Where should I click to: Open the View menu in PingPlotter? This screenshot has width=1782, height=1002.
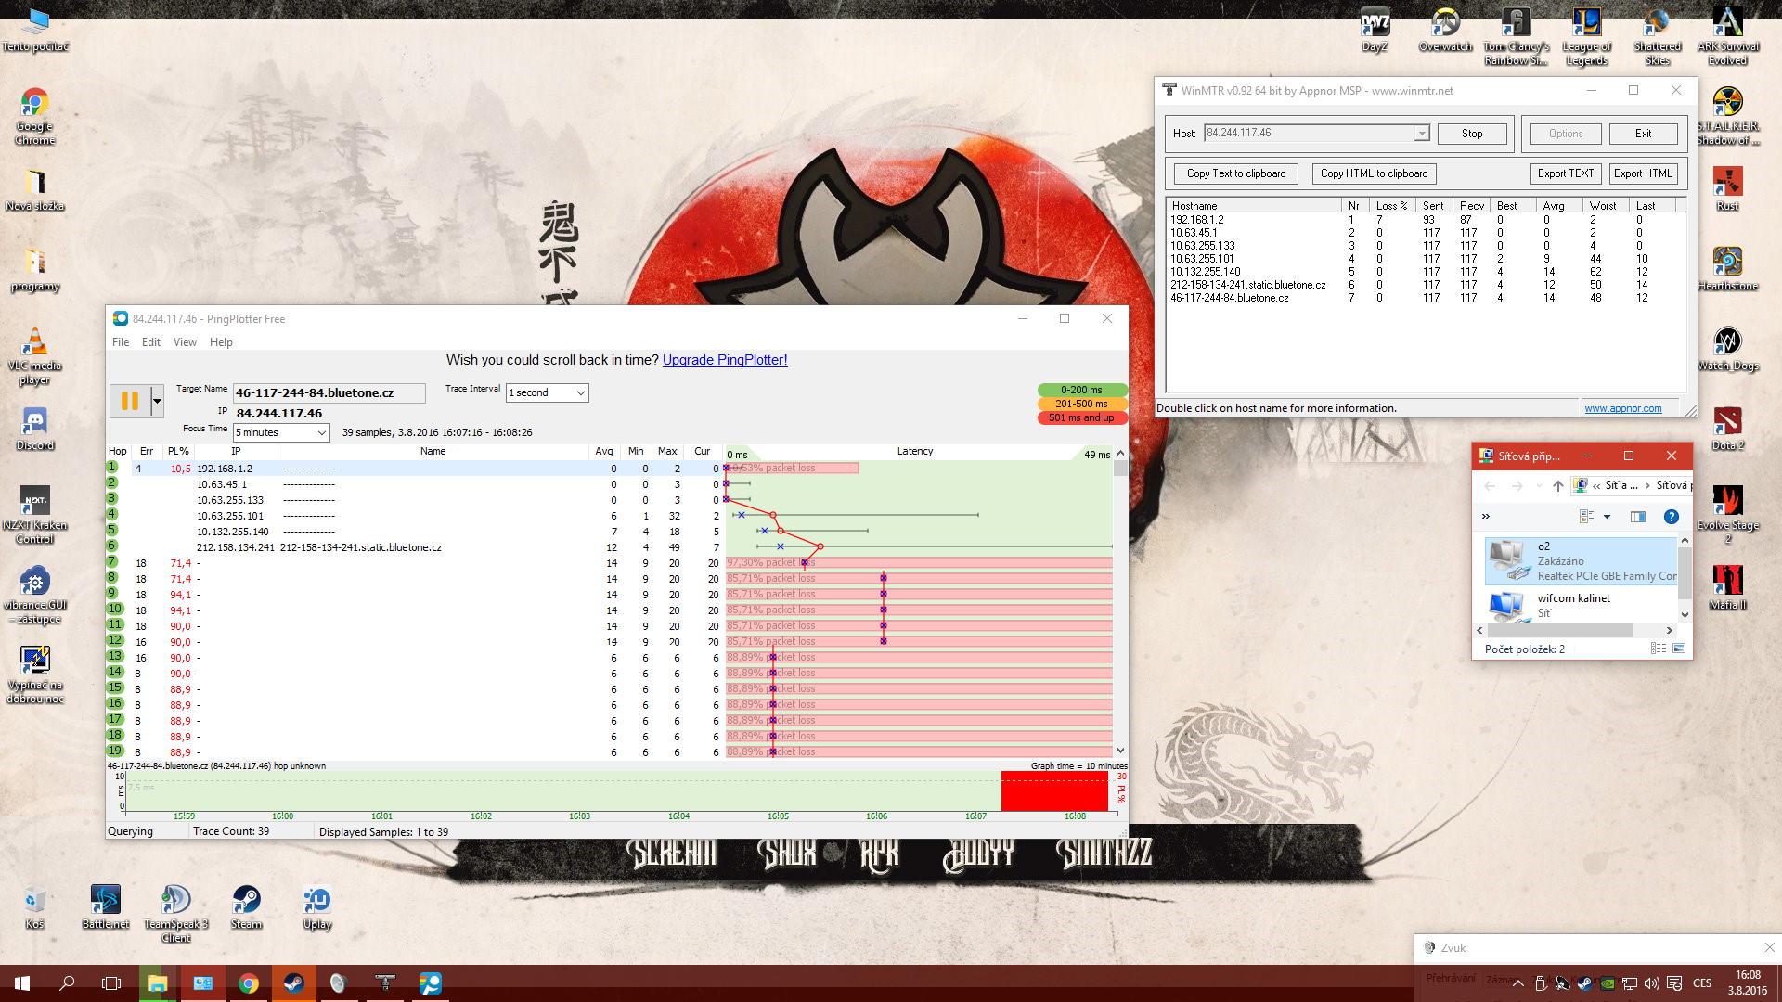(x=185, y=342)
